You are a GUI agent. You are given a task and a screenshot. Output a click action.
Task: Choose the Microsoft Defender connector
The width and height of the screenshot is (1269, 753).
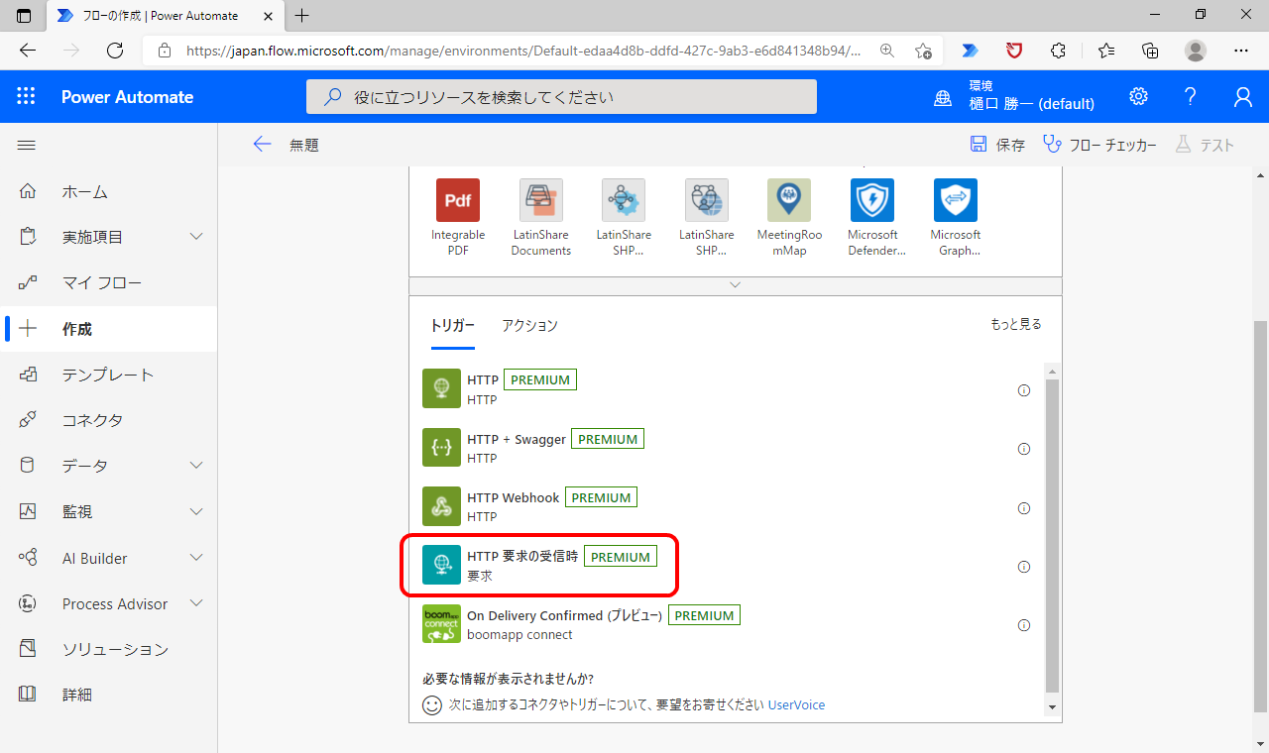[872, 218]
